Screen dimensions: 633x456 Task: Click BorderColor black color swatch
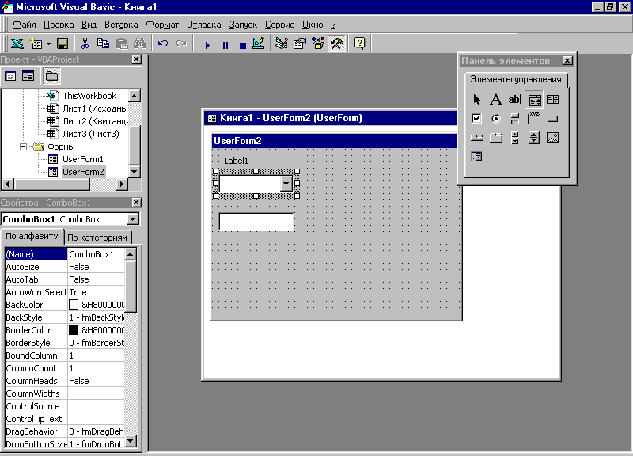[74, 330]
